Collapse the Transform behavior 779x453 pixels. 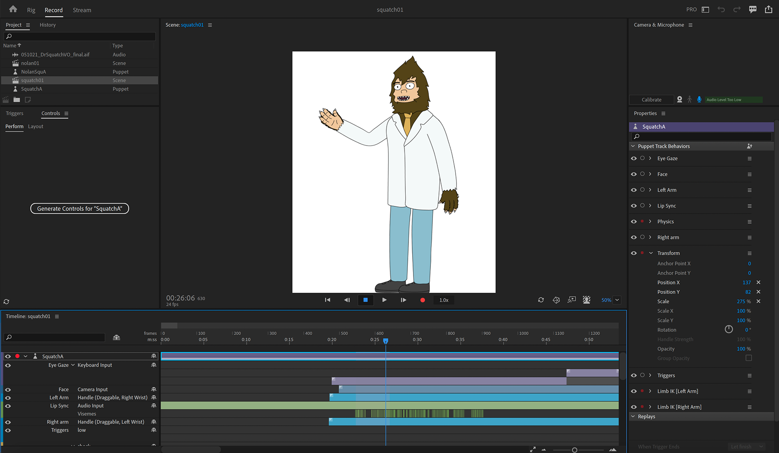tap(651, 253)
